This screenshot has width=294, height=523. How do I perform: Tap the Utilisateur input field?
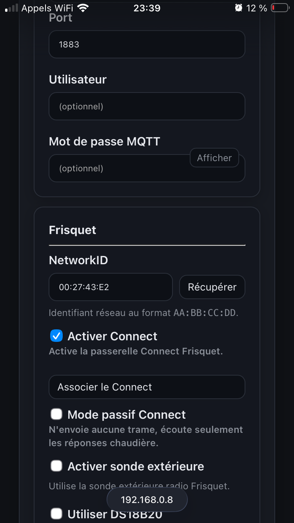click(147, 106)
